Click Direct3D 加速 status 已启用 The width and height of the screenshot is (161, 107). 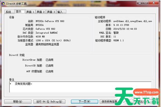pyautogui.click(x=49, y=65)
